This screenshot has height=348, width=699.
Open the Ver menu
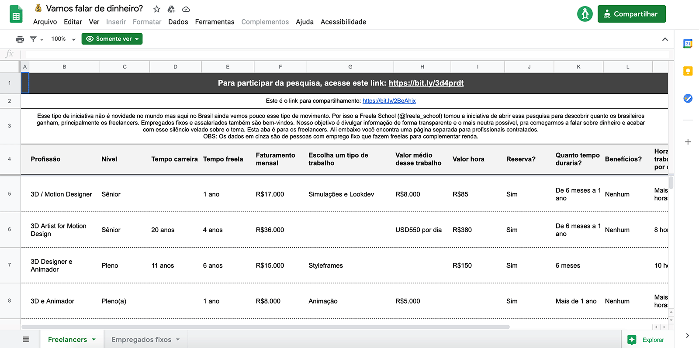point(94,22)
